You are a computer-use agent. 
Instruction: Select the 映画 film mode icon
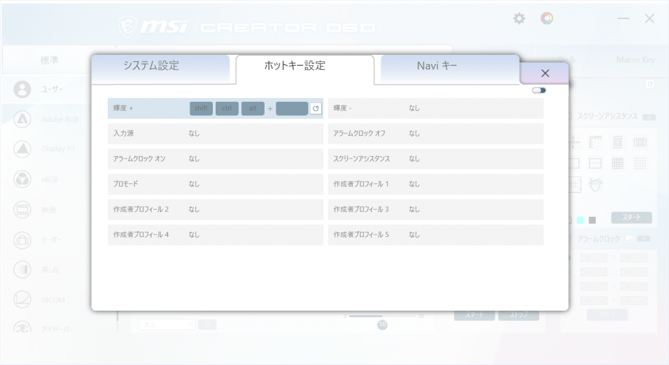point(22,210)
